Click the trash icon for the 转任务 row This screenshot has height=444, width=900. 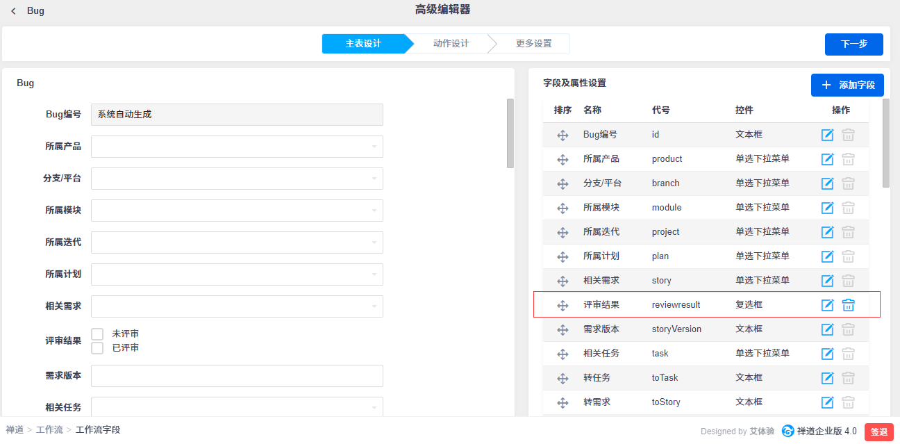pos(848,378)
